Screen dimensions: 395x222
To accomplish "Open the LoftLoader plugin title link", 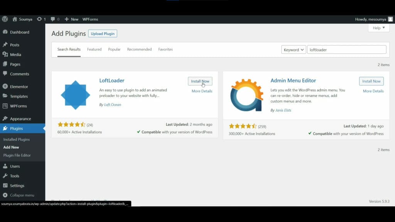I will (111, 81).
